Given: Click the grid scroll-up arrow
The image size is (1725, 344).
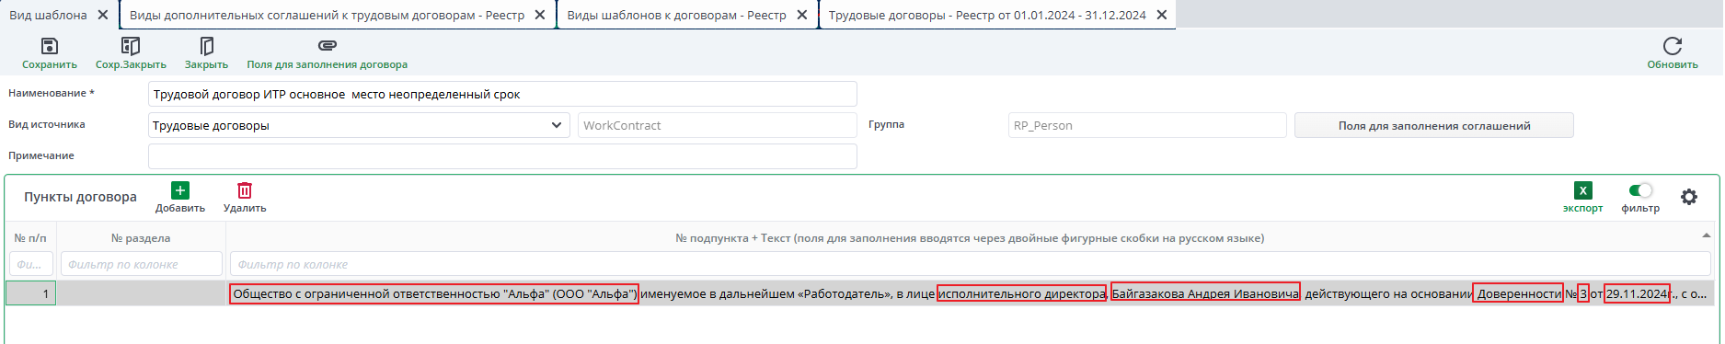Looking at the screenshot, I should click(1707, 236).
